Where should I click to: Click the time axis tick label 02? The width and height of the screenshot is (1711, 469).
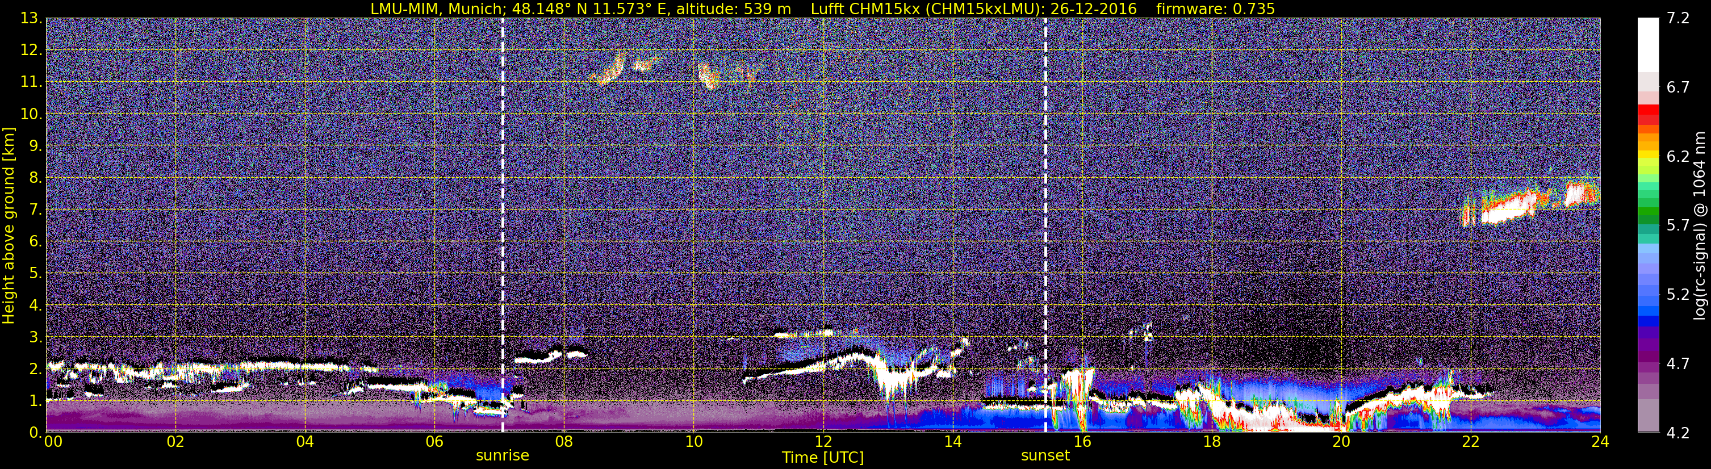175,442
